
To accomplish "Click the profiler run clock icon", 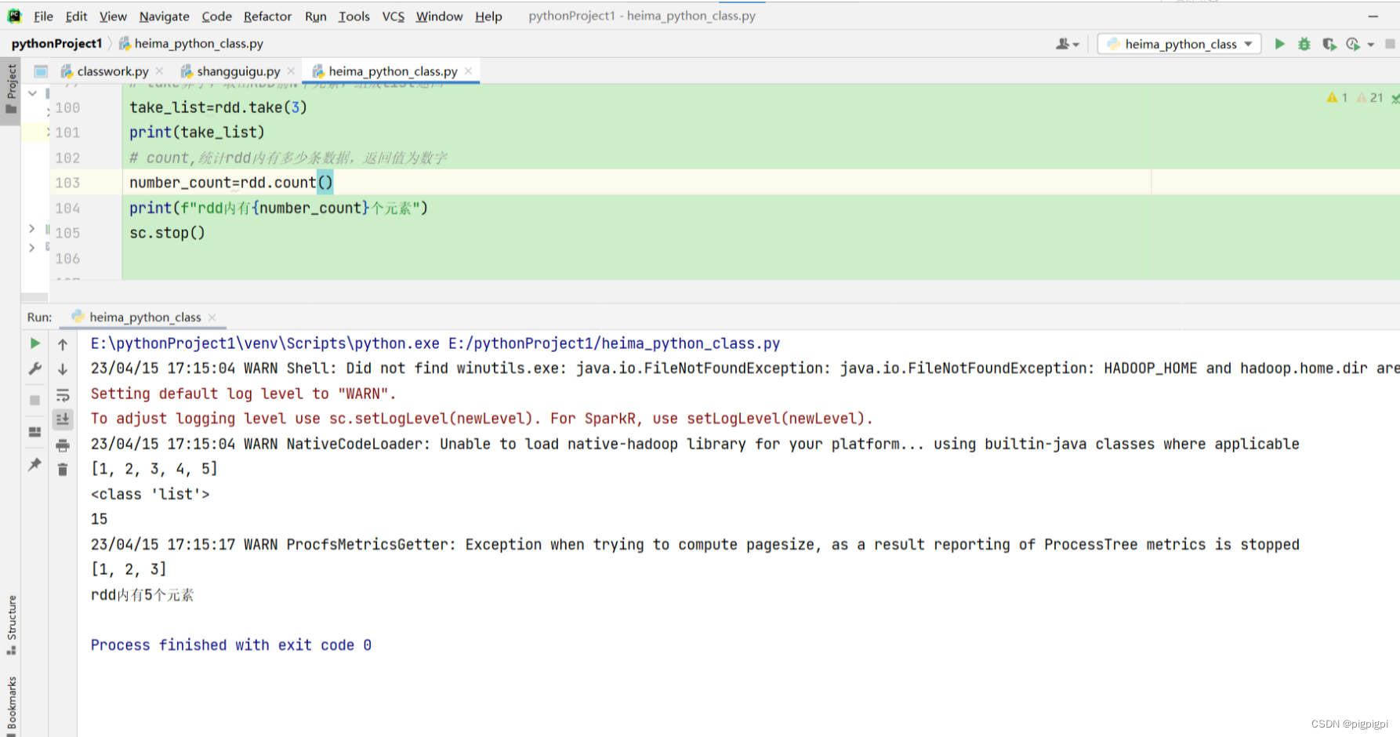I will [1353, 44].
